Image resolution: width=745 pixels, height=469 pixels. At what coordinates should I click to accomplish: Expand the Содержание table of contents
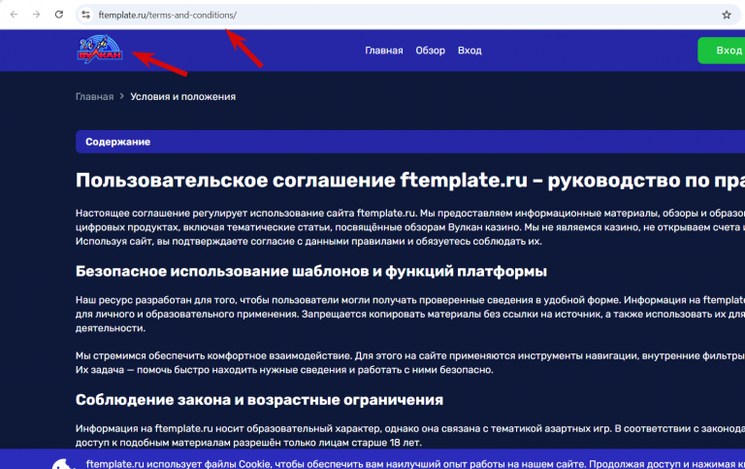point(410,142)
